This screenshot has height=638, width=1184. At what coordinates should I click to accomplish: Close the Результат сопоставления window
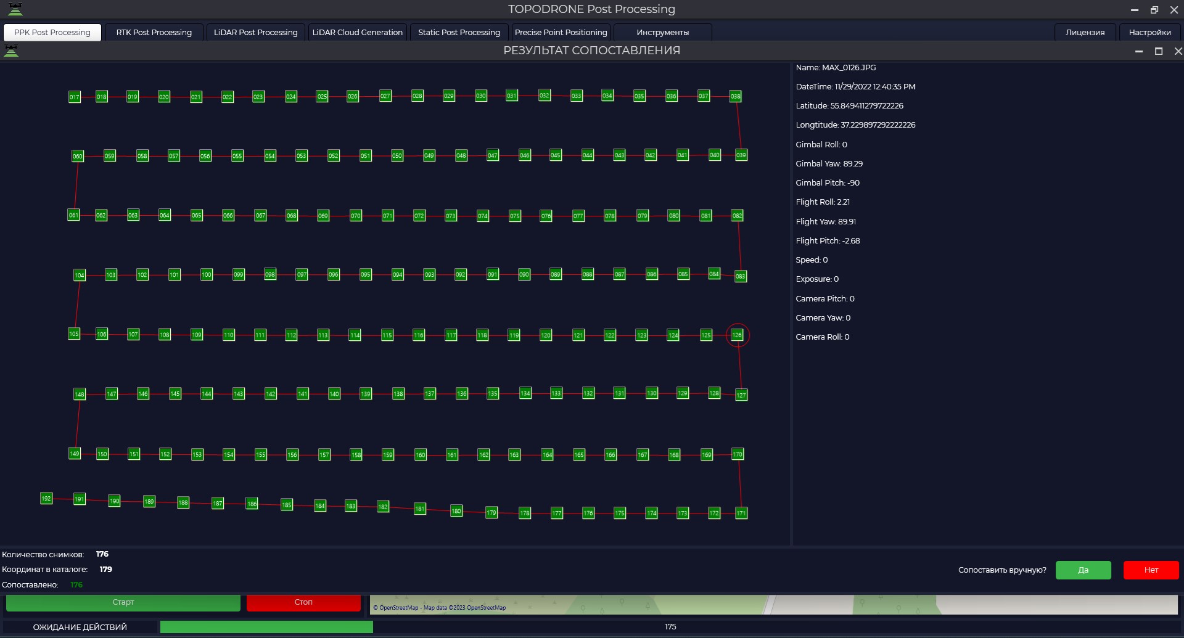pos(1178,51)
